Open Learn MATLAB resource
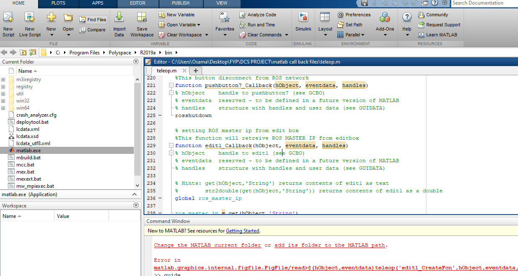The width and height of the screenshot is (518, 276). pyautogui.click(x=437, y=35)
